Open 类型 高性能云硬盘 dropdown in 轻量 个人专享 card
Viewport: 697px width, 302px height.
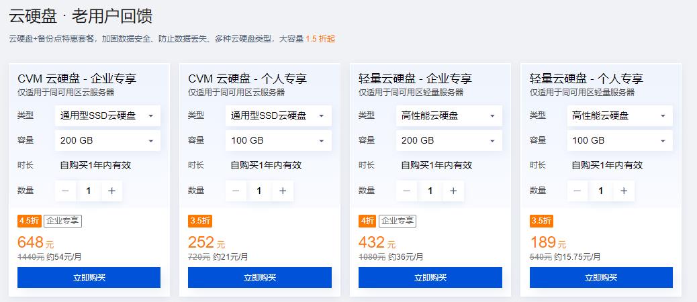pyautogui.click(x=620, y=116)
